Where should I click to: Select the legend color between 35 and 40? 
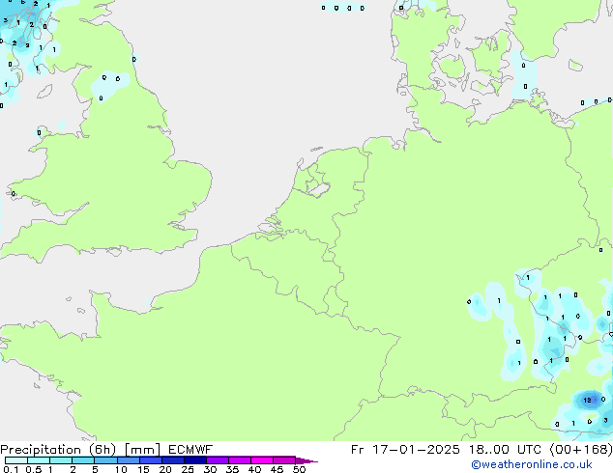click(241, 460)
